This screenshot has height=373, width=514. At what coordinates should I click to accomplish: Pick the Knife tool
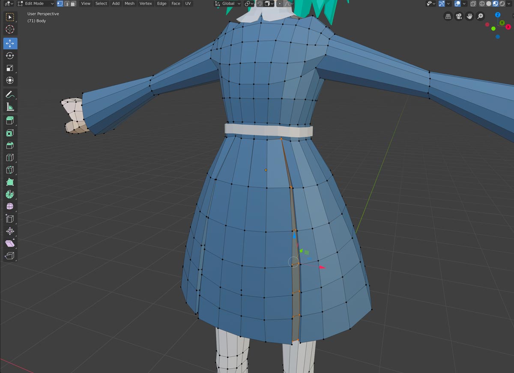click(10, 170)
